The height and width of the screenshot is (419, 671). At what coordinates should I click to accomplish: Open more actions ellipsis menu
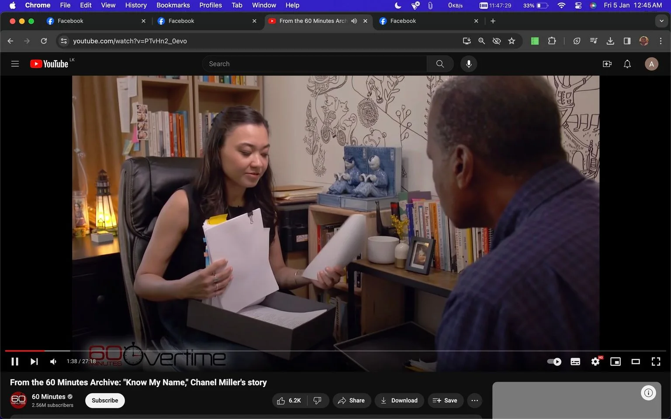pos(474,400)
